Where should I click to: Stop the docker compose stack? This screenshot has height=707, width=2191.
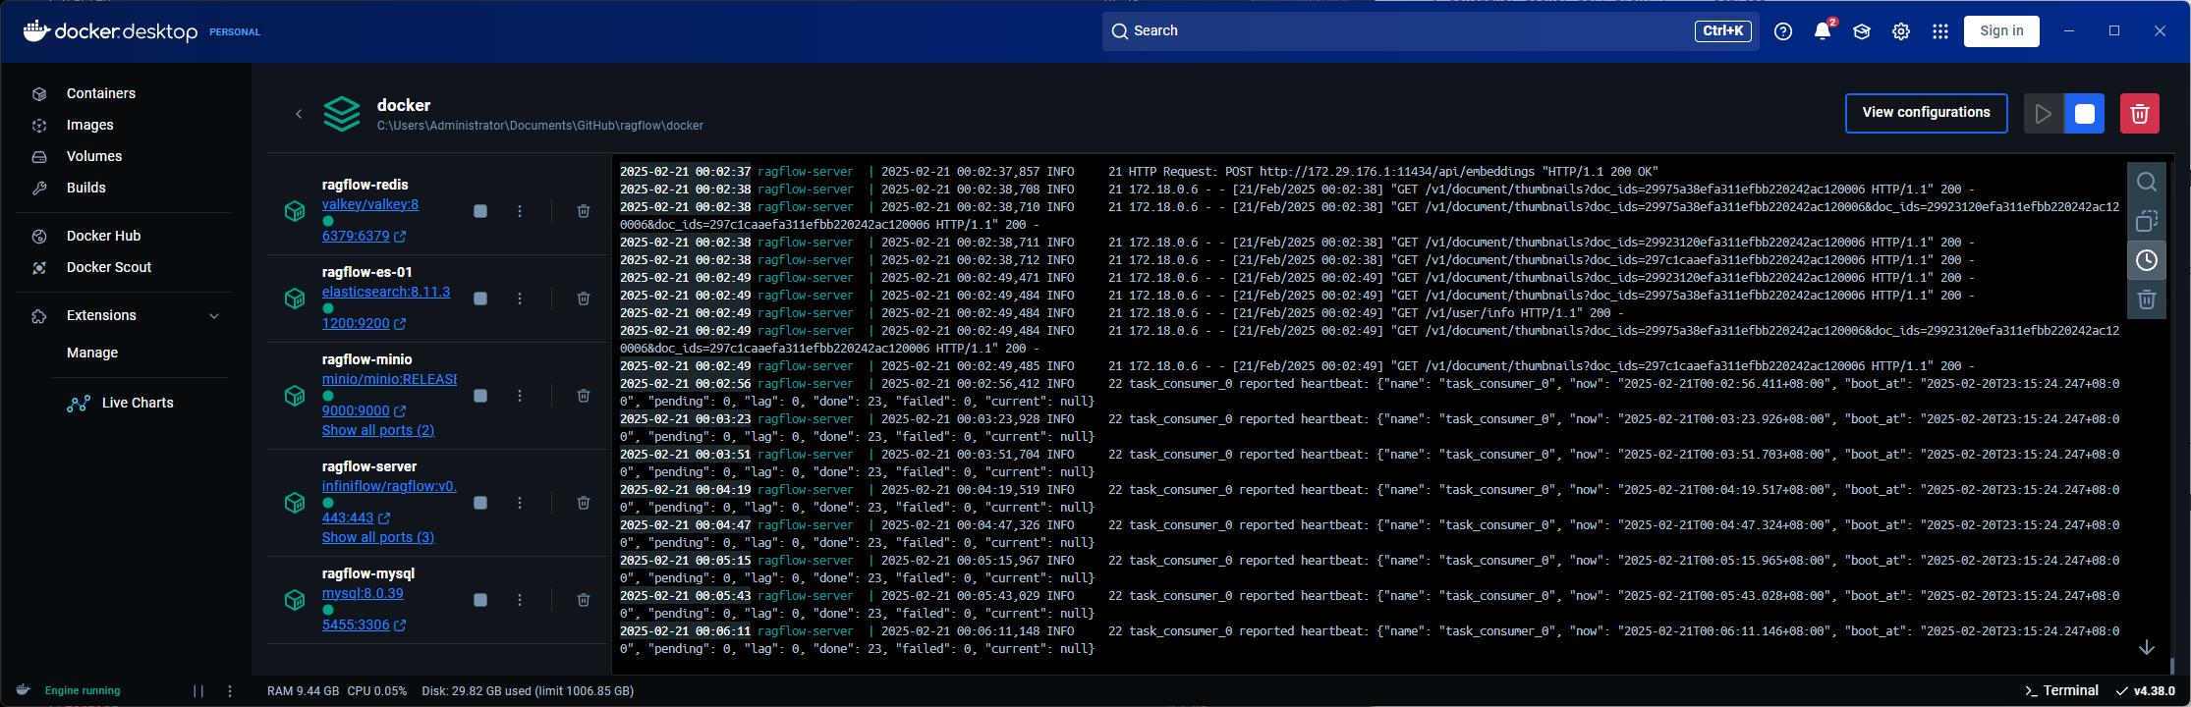[x=2085, y=114]
